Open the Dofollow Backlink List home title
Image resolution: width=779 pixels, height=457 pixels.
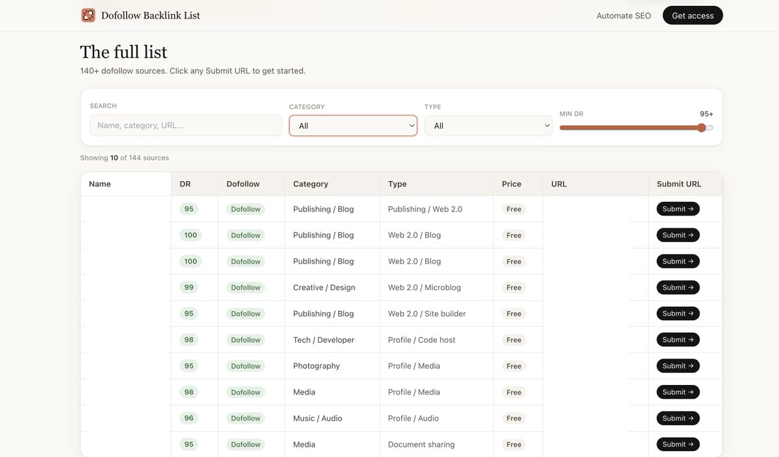tap(151, 16)
